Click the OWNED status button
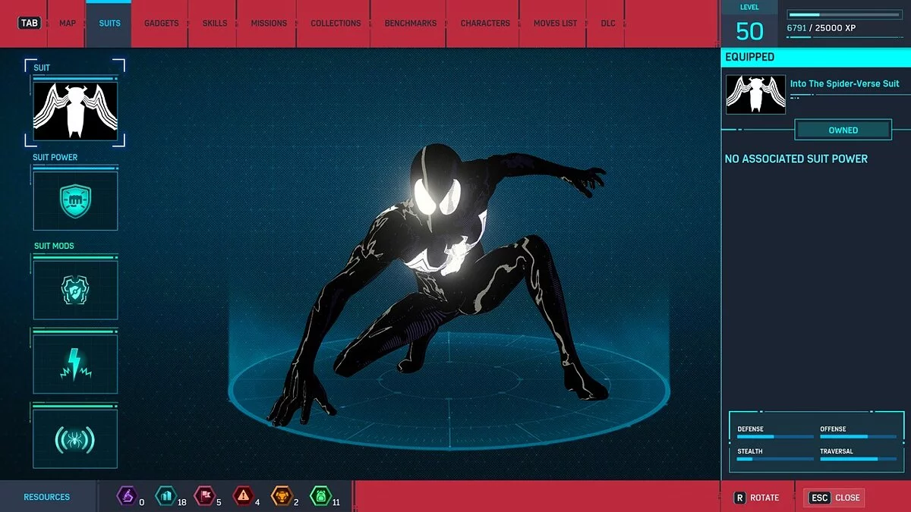 [x=843, y=130]
